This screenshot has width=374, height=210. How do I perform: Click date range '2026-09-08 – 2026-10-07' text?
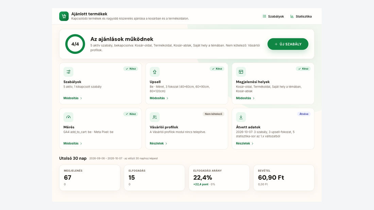coord(106,158)
